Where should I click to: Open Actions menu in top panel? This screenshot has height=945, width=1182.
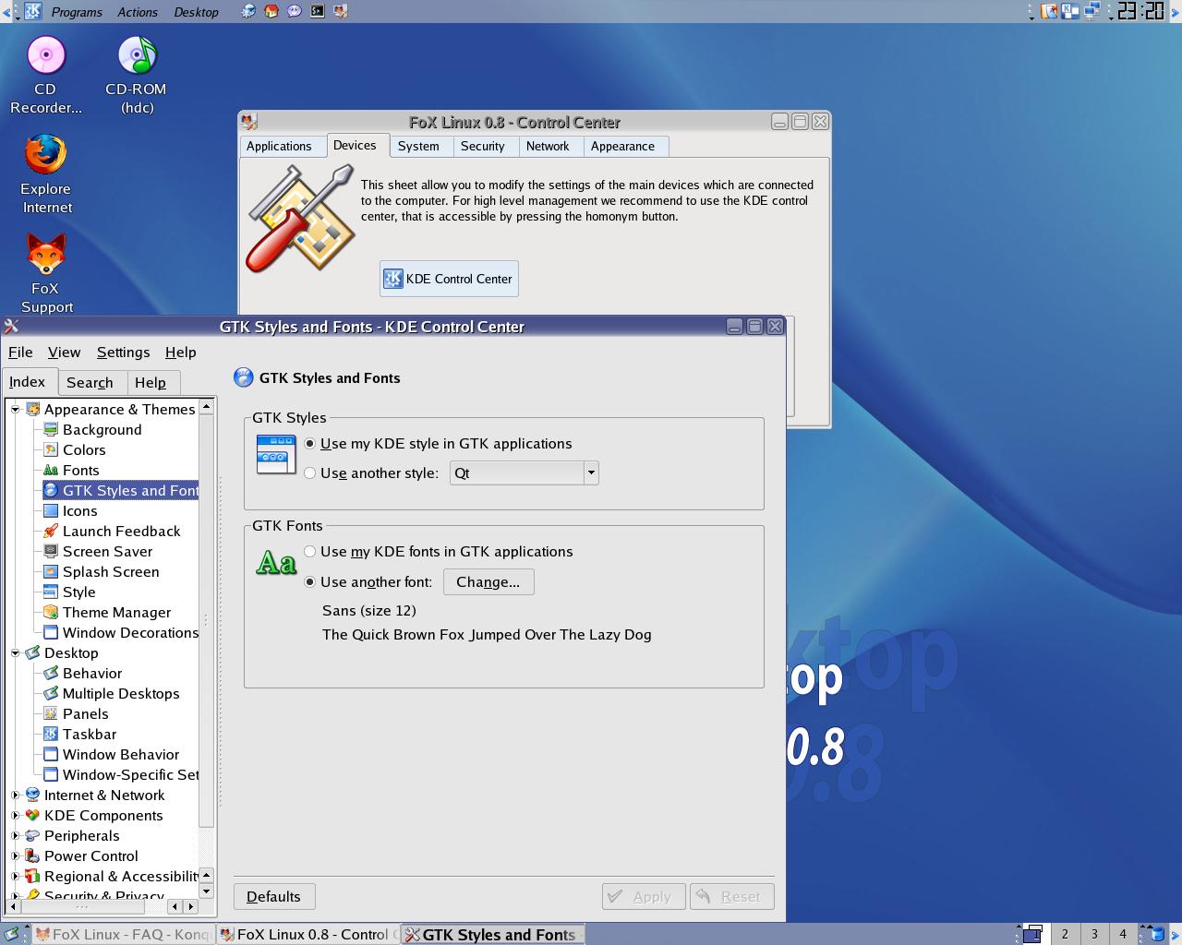[138, 12]
